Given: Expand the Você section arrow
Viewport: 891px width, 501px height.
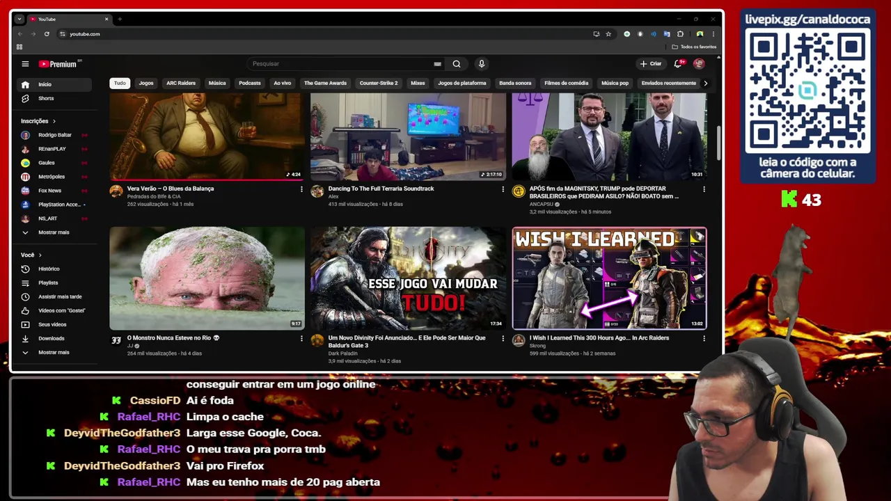Looking at the screenshot, I should coord(40,255).
